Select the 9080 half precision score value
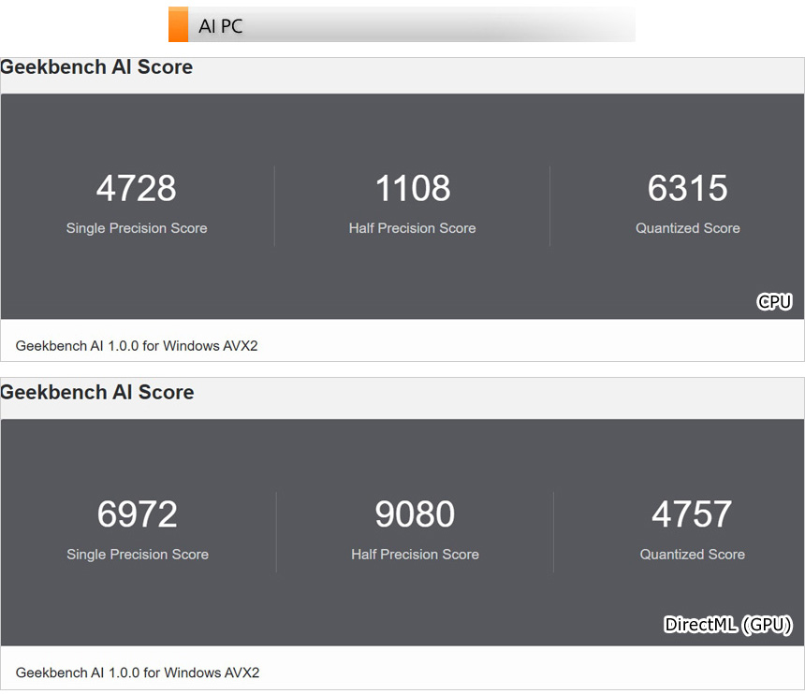The width and height of the screenshot is (805, 694). (415, 514)
